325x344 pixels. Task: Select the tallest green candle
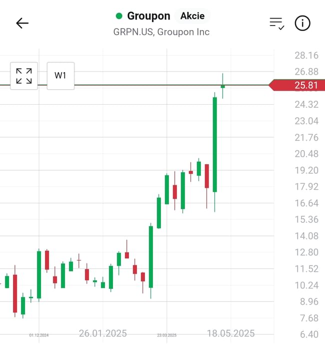[215, 144]
